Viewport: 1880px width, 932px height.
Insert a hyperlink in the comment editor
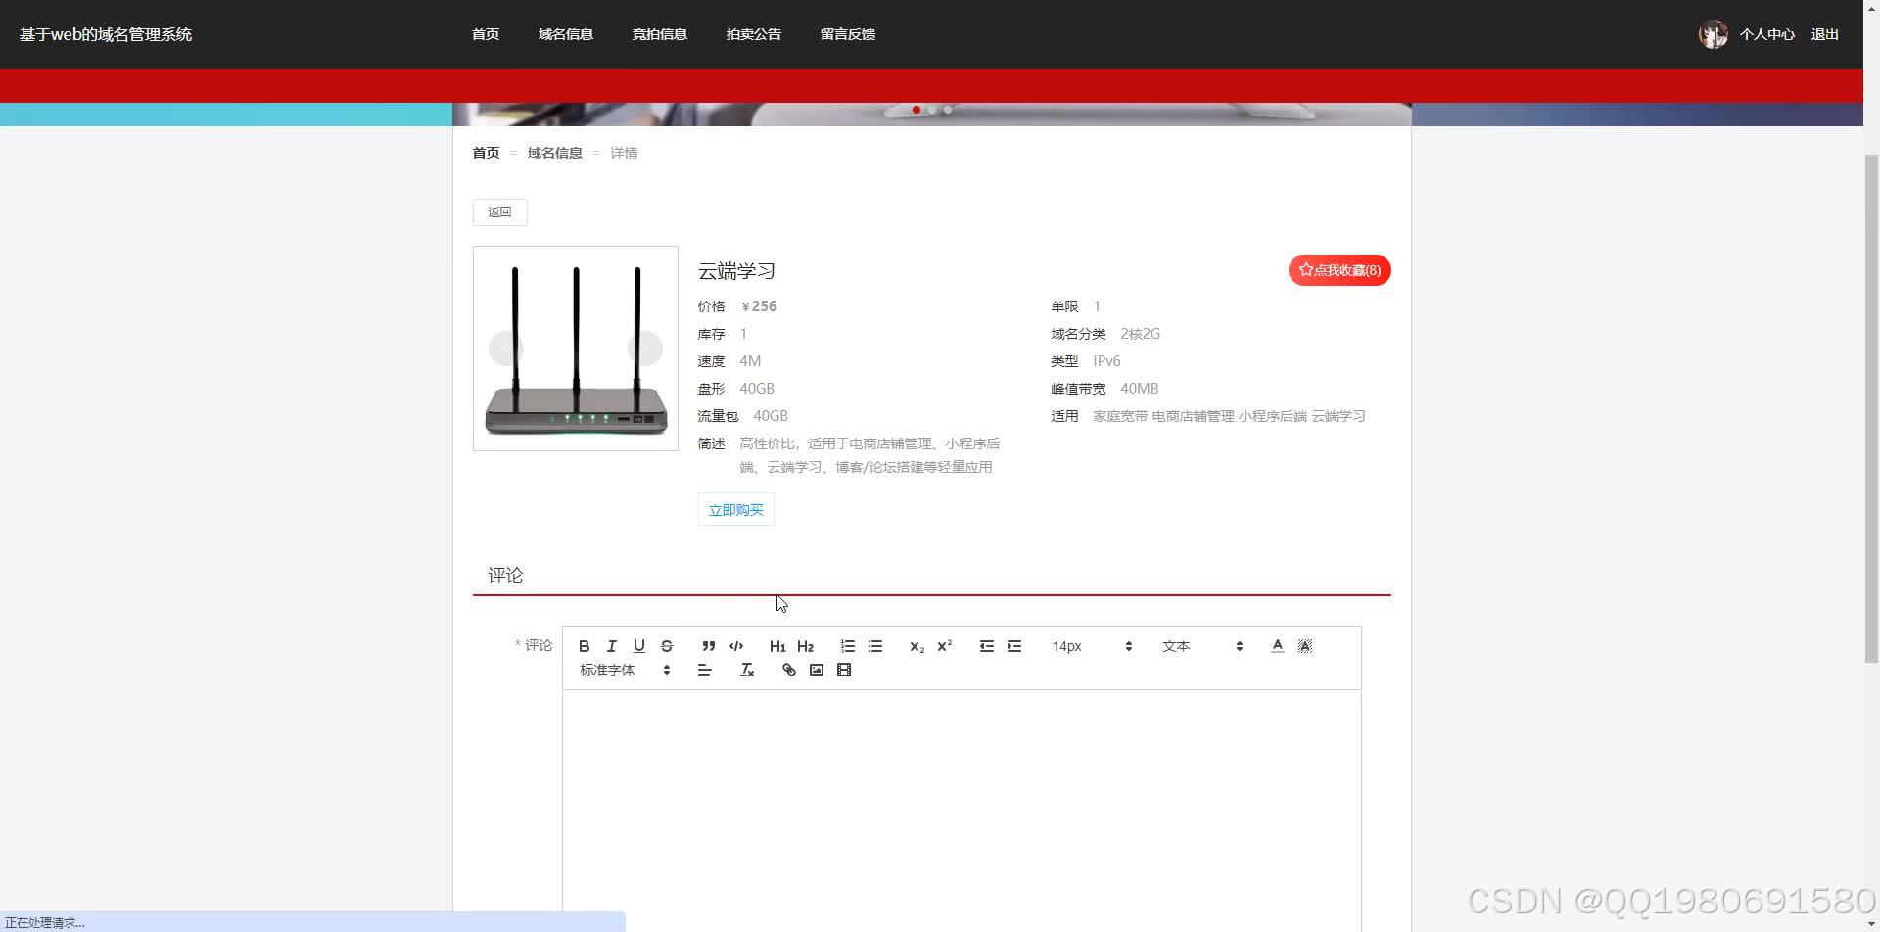click(x=788, y=670)
